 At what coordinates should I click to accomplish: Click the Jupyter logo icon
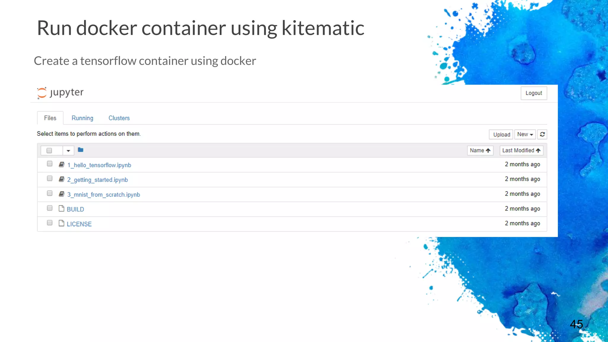[42, 93]
